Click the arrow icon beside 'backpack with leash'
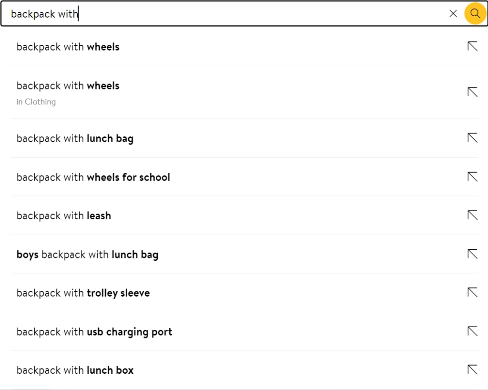This screenshot has width=488, height=390. [472, 215]
